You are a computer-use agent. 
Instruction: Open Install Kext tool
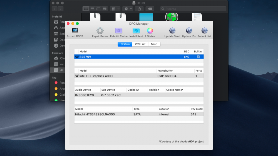[136, 32]
